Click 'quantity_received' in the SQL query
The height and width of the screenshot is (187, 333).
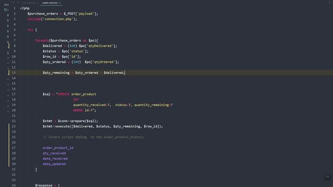89,105
